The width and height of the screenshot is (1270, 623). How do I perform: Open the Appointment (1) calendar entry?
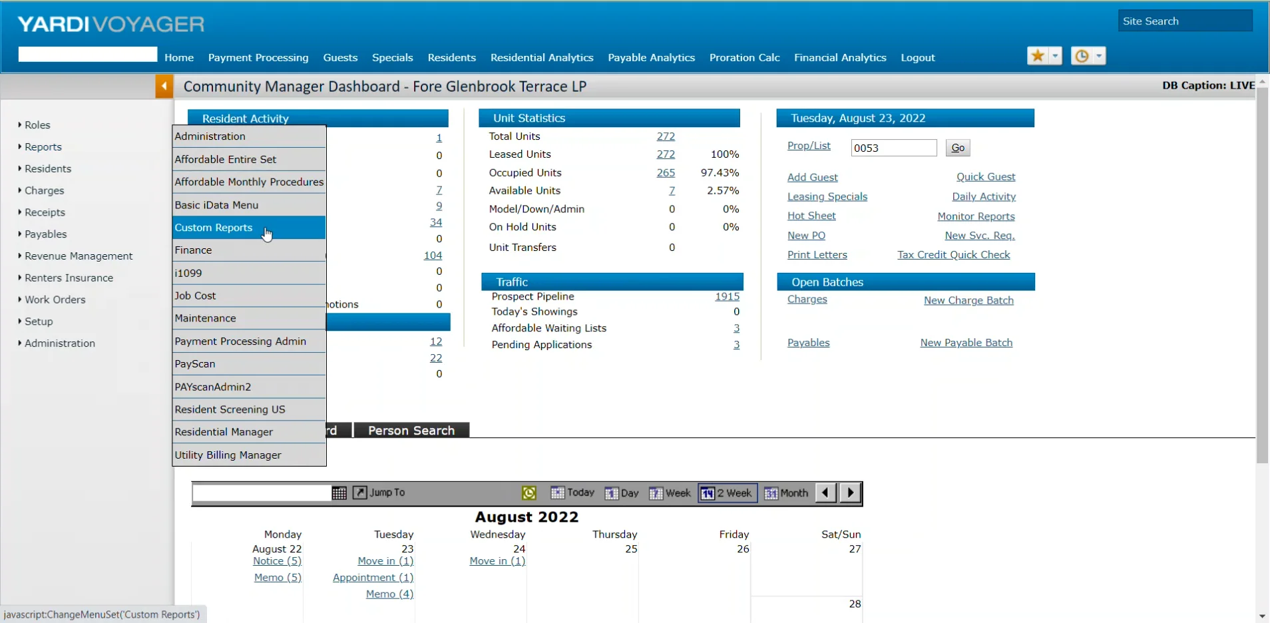[x=373, y=578]
